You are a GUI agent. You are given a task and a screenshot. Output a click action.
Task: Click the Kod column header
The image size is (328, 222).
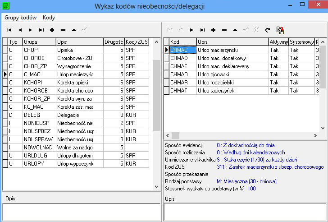[183, 42]
